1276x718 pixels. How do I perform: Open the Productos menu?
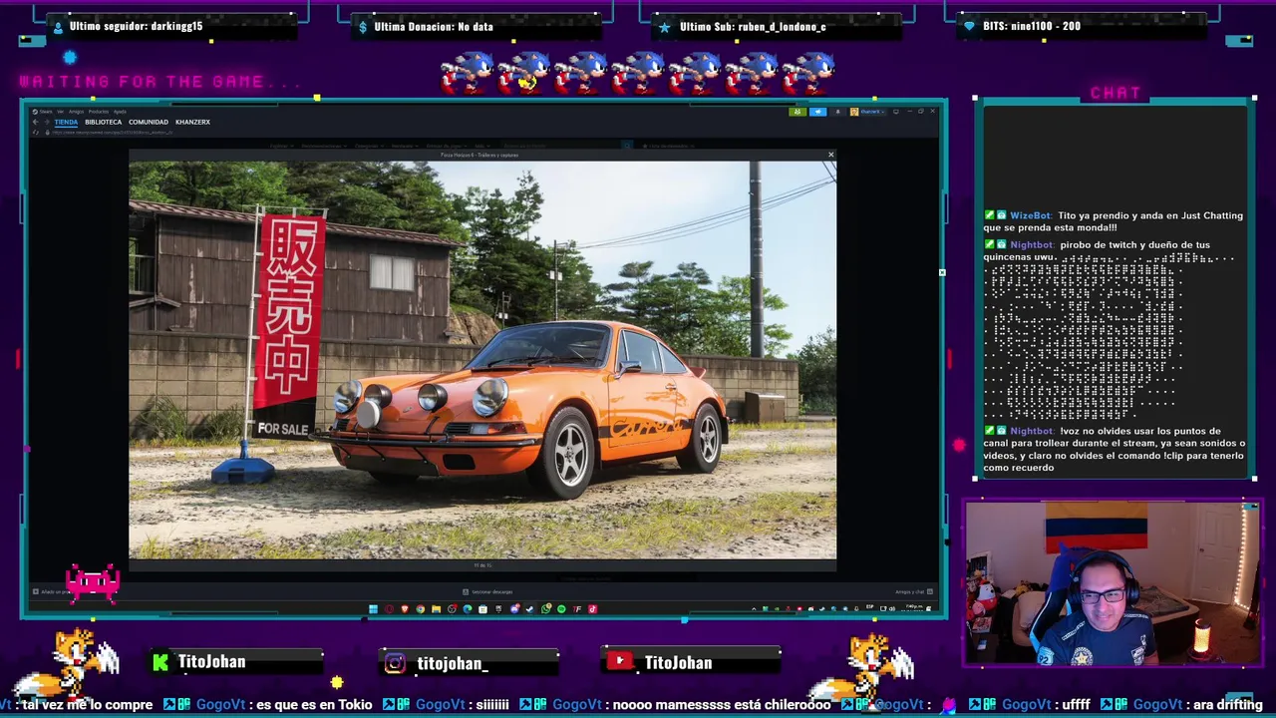pos(99,112)
